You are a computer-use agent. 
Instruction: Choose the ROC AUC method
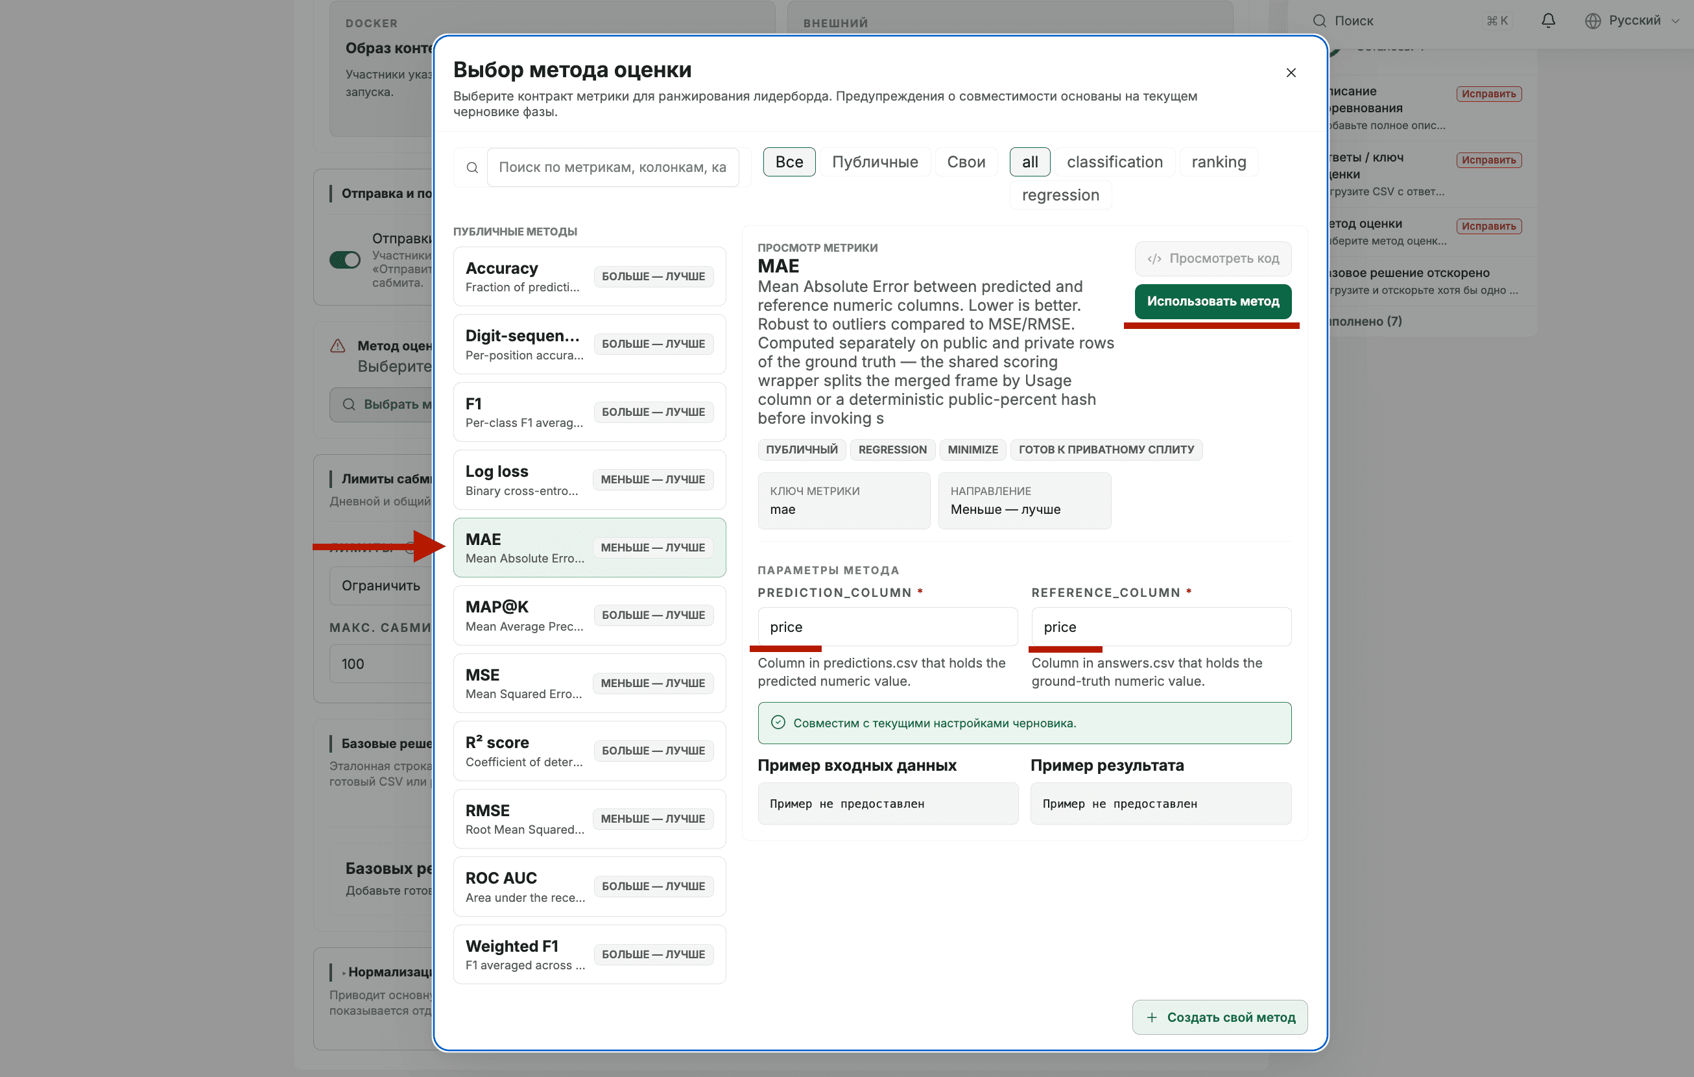589,886
